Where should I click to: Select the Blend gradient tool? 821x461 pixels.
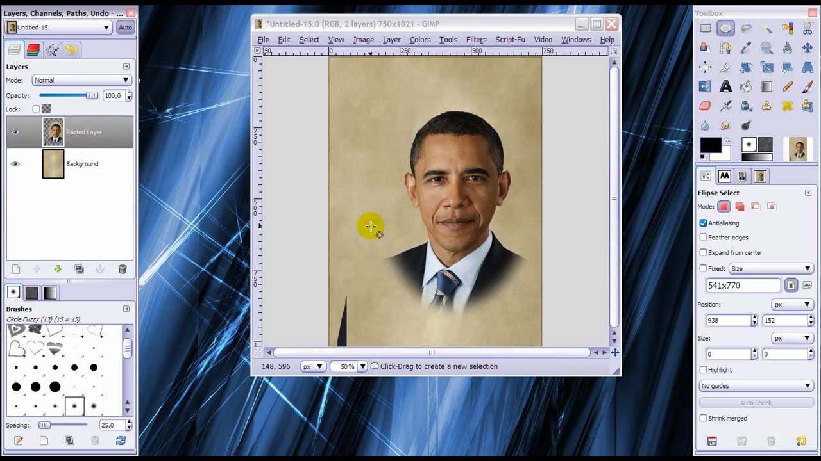tap(767, 86)
